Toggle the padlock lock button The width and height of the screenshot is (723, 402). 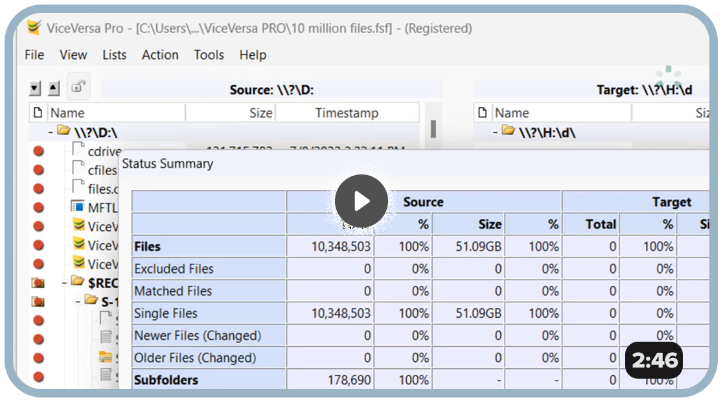tap(78, 86)
